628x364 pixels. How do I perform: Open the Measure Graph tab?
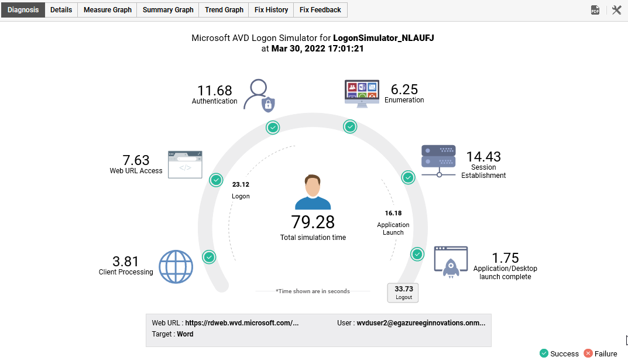(x=107, y=10)
